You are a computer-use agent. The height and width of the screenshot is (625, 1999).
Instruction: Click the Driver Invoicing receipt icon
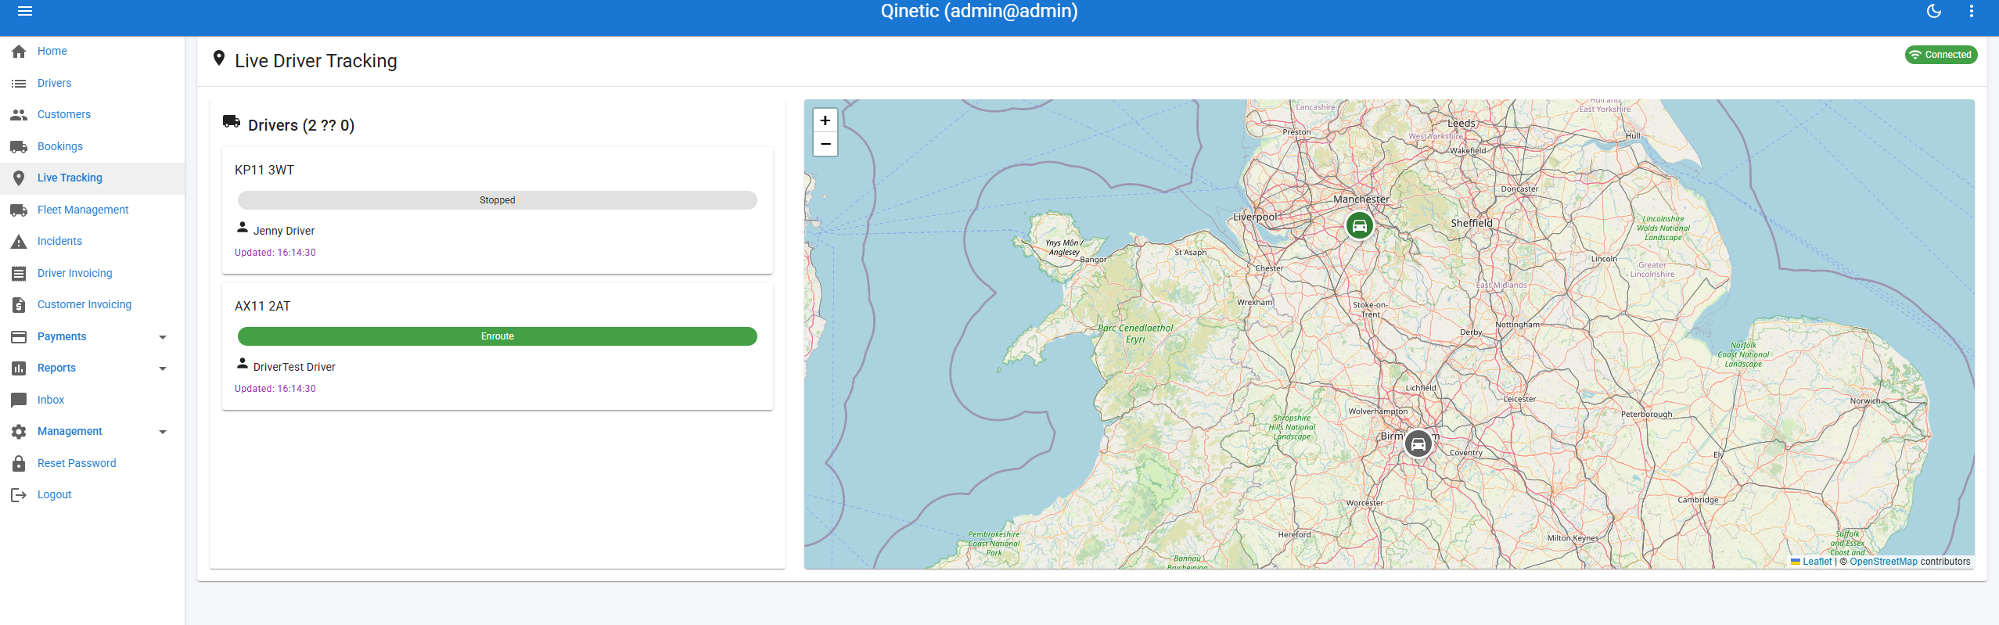pos(19,273)
